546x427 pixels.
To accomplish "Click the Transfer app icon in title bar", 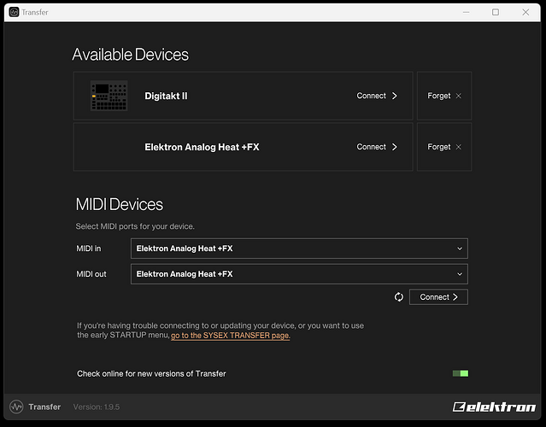I will 14,12.
